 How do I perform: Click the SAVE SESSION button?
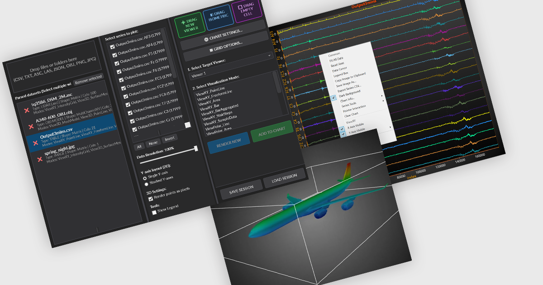241,190
